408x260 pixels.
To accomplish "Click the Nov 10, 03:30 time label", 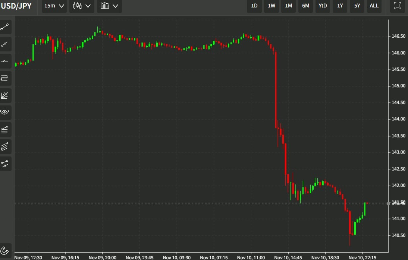I will (x=177, y=257).
